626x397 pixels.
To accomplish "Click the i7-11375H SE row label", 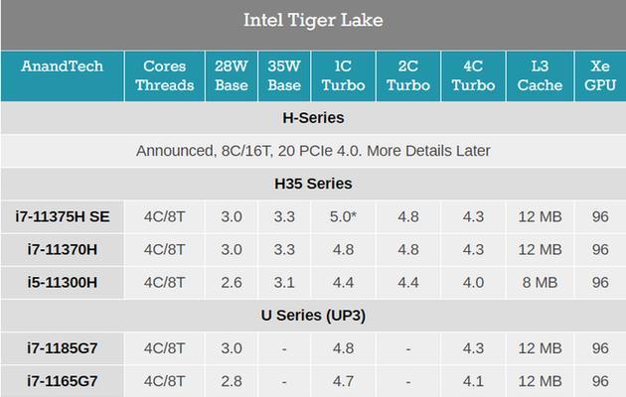I will coord(63,216).
